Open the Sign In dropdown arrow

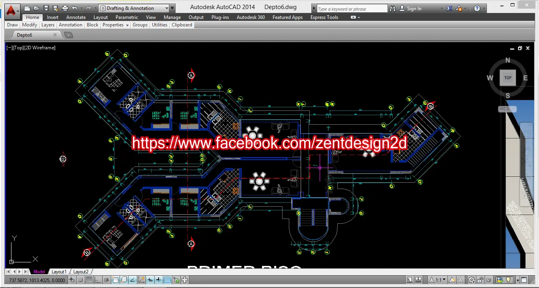[x=441, y=8]
